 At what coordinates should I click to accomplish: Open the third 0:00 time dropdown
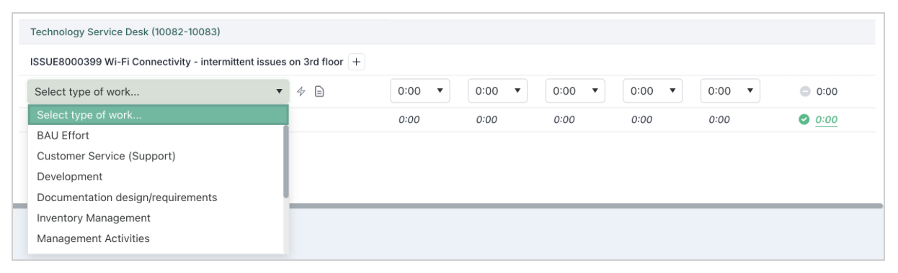[575, 91]
